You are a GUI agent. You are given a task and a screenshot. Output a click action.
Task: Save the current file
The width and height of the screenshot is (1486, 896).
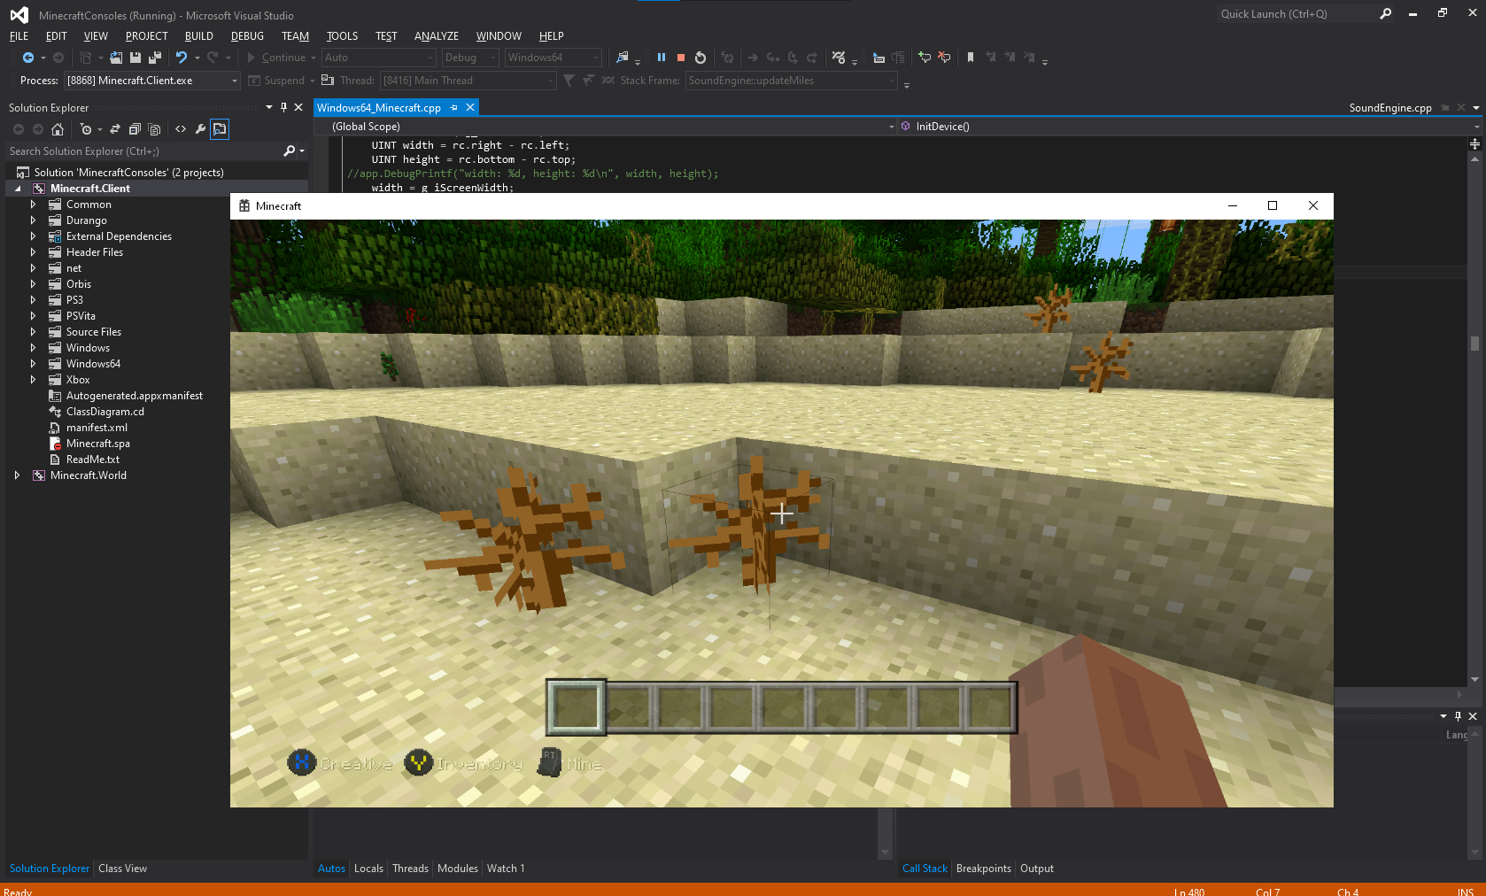point(135,58)
